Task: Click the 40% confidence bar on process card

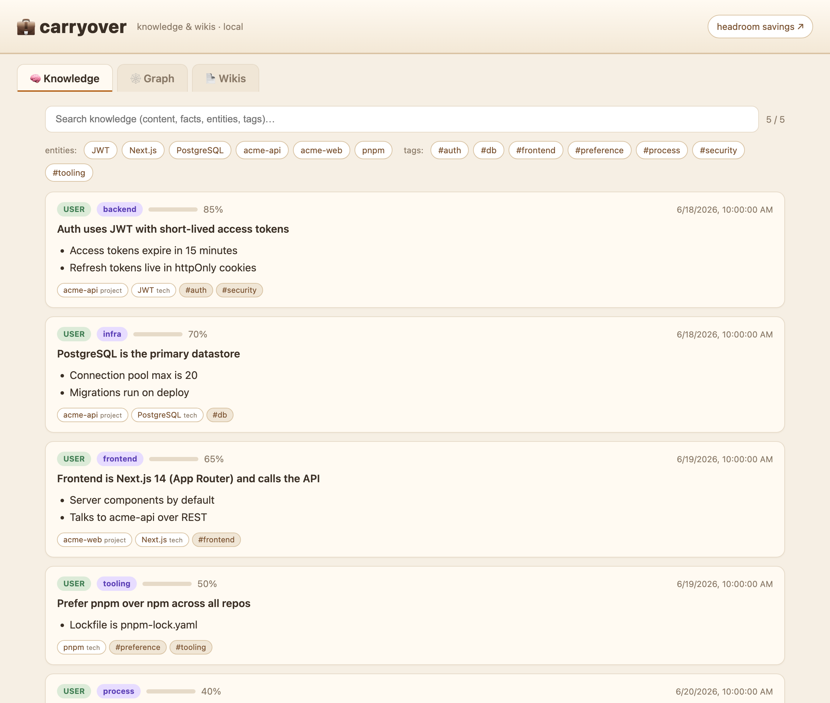Action: 171,691
